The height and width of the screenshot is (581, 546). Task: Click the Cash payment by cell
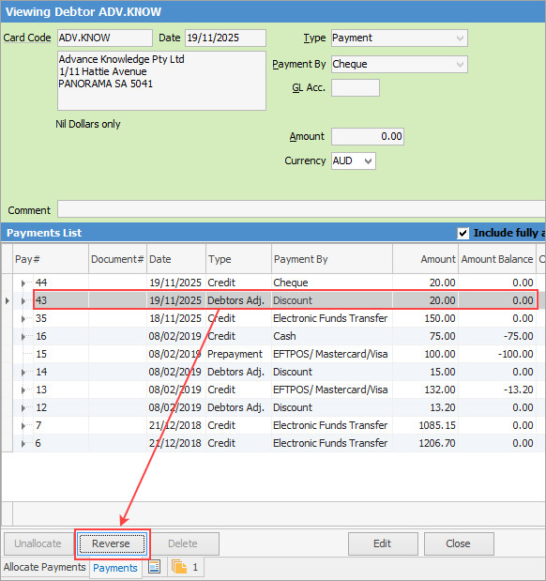[x=332, y=336]
